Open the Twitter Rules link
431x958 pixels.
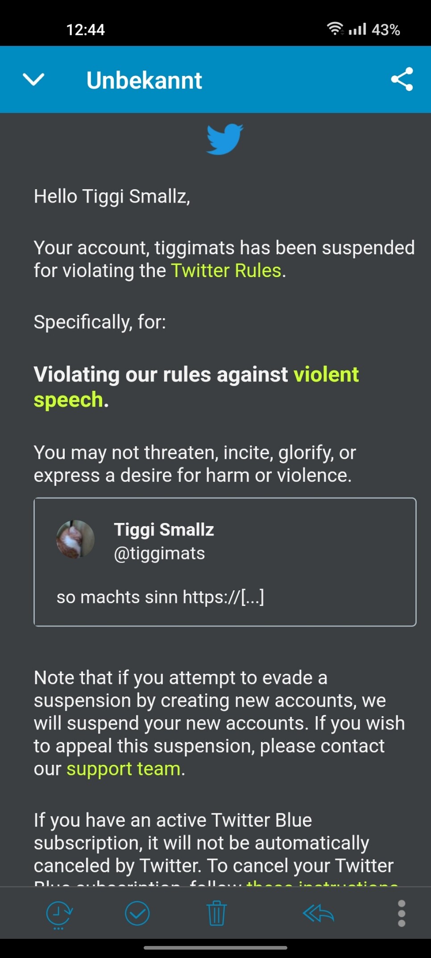[x=226, y=271]
